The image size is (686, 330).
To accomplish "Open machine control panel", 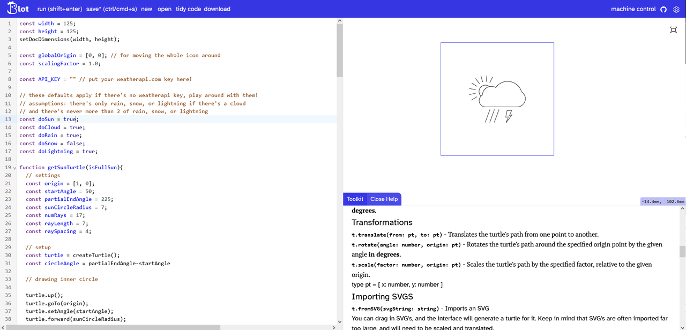I will (x=633, y=9).
